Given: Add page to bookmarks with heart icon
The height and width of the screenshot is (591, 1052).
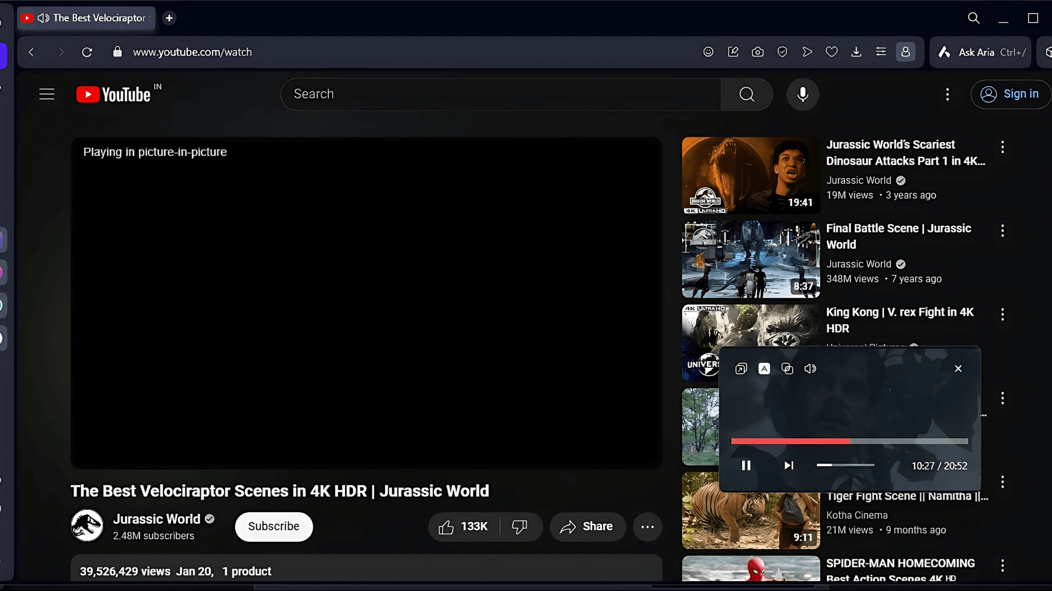Looking at the screenshot, I should pos(832,52).
